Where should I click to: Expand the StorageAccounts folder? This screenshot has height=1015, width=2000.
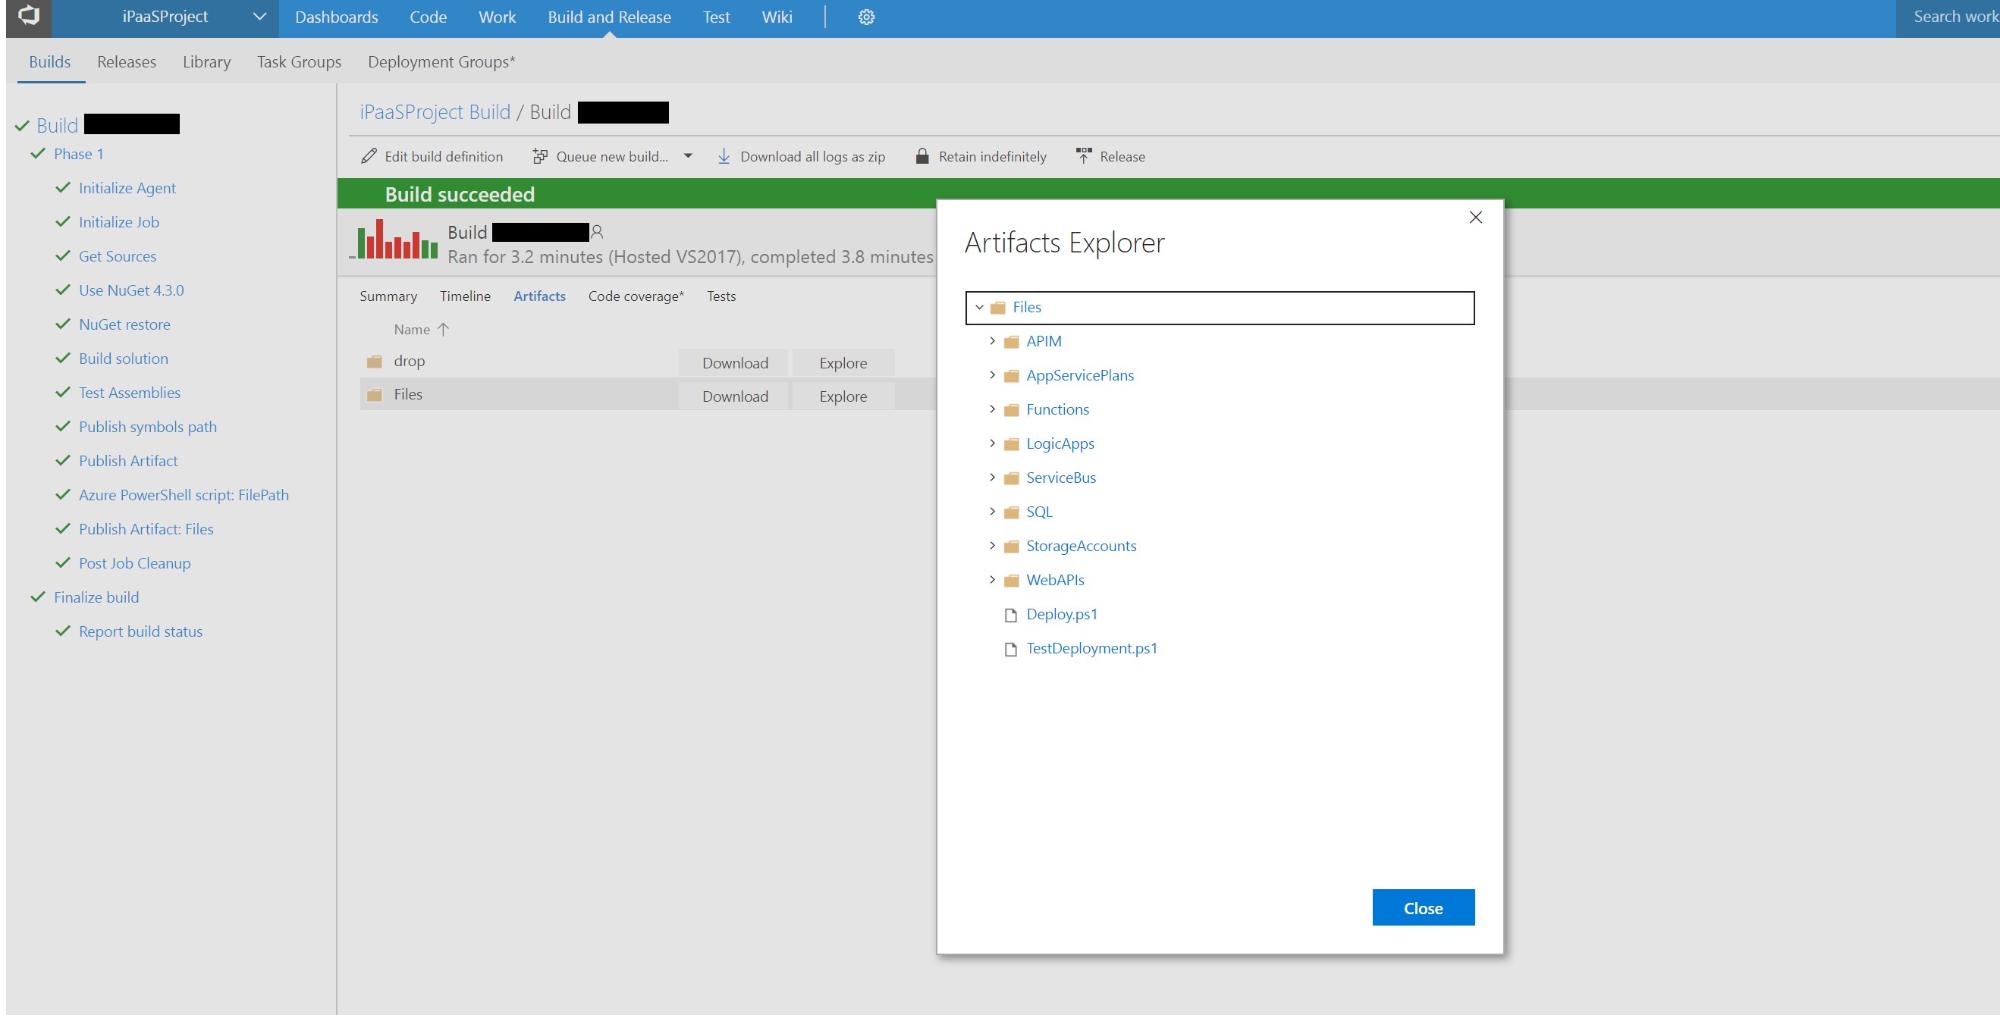[x=991, y=546]
